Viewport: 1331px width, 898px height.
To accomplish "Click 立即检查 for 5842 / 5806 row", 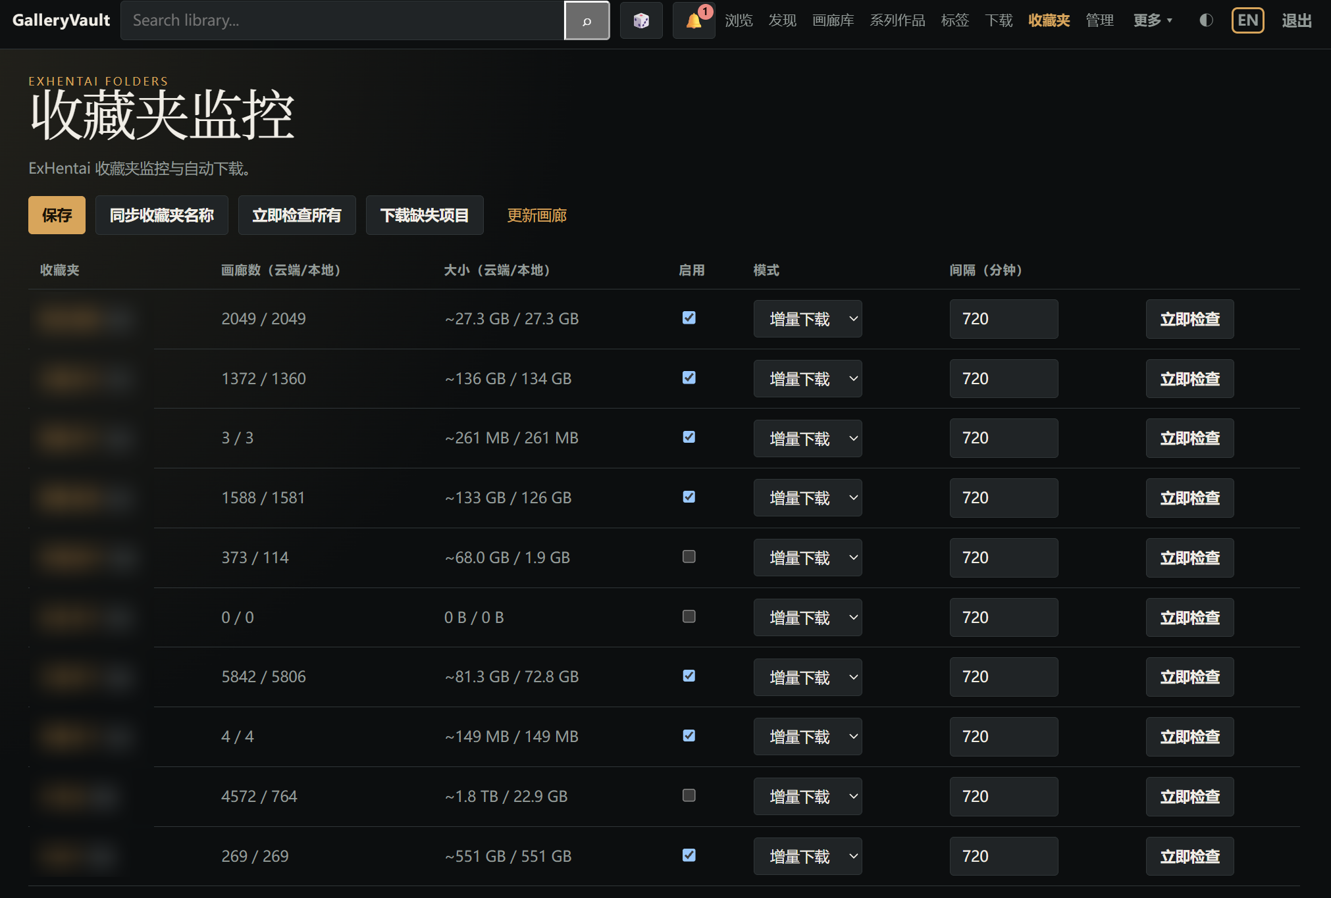I will coord(1189,677).
